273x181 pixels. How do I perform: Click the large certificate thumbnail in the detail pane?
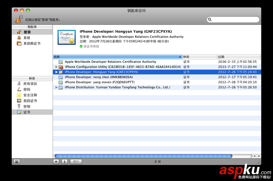tap(67, 37)
